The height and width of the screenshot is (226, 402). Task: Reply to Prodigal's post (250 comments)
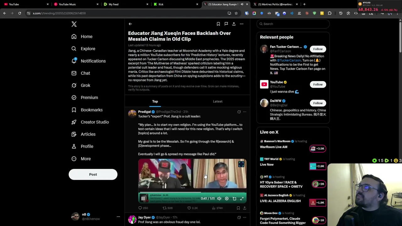143,208
